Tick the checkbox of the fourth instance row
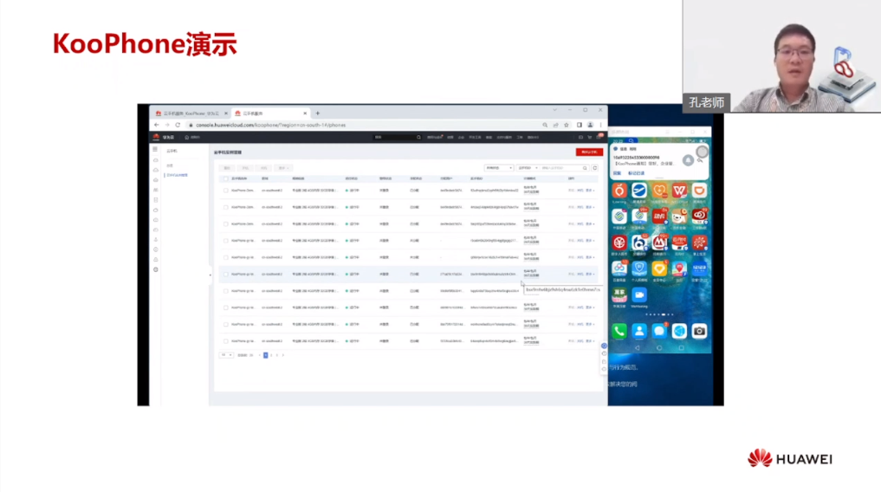Viewport: 881px width, 492px height. (226, 241)
